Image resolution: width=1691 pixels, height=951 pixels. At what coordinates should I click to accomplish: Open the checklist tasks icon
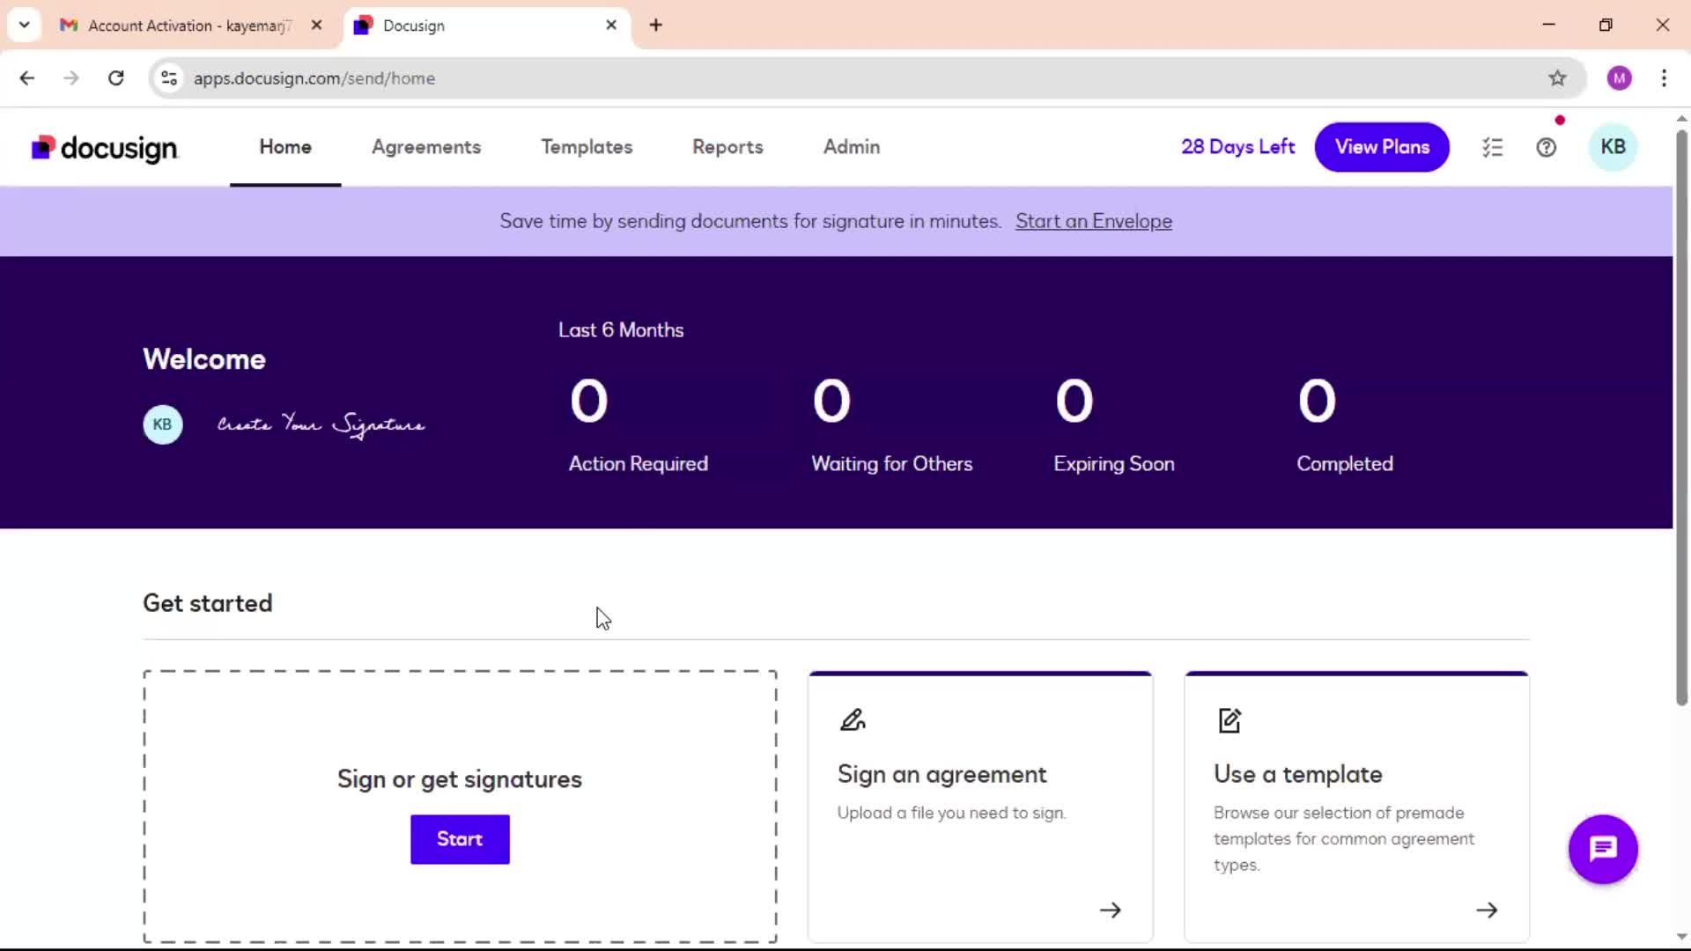coord(1492,148)
